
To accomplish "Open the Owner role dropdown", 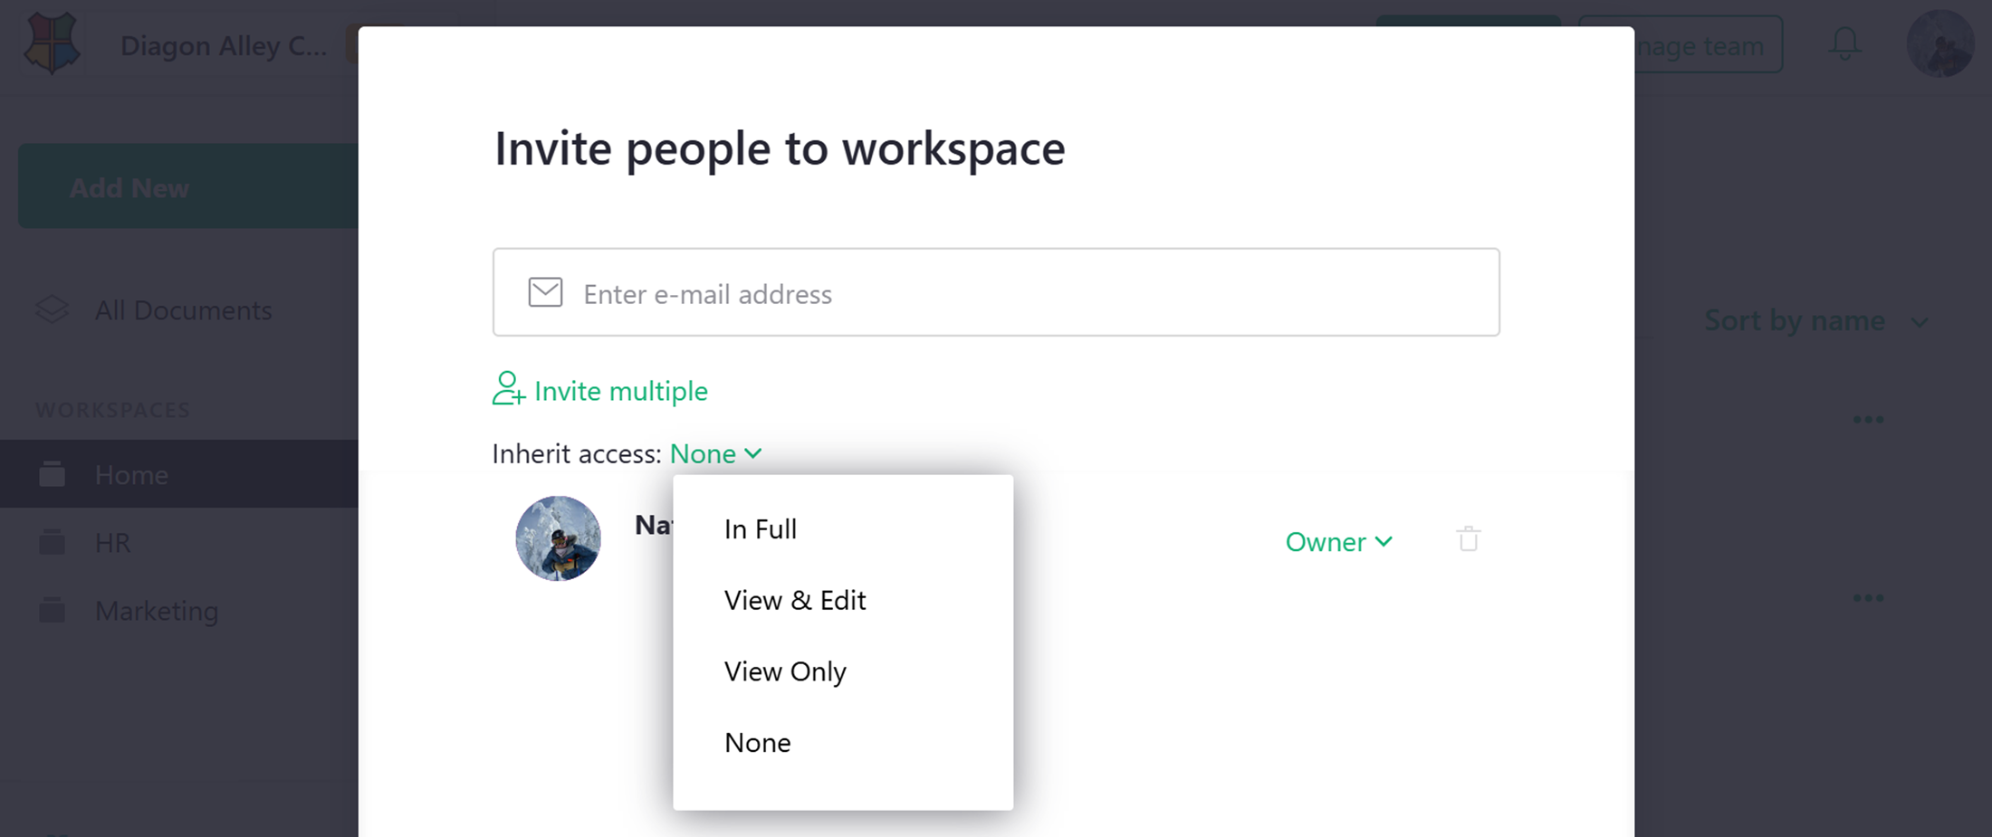I will 1339,541.
